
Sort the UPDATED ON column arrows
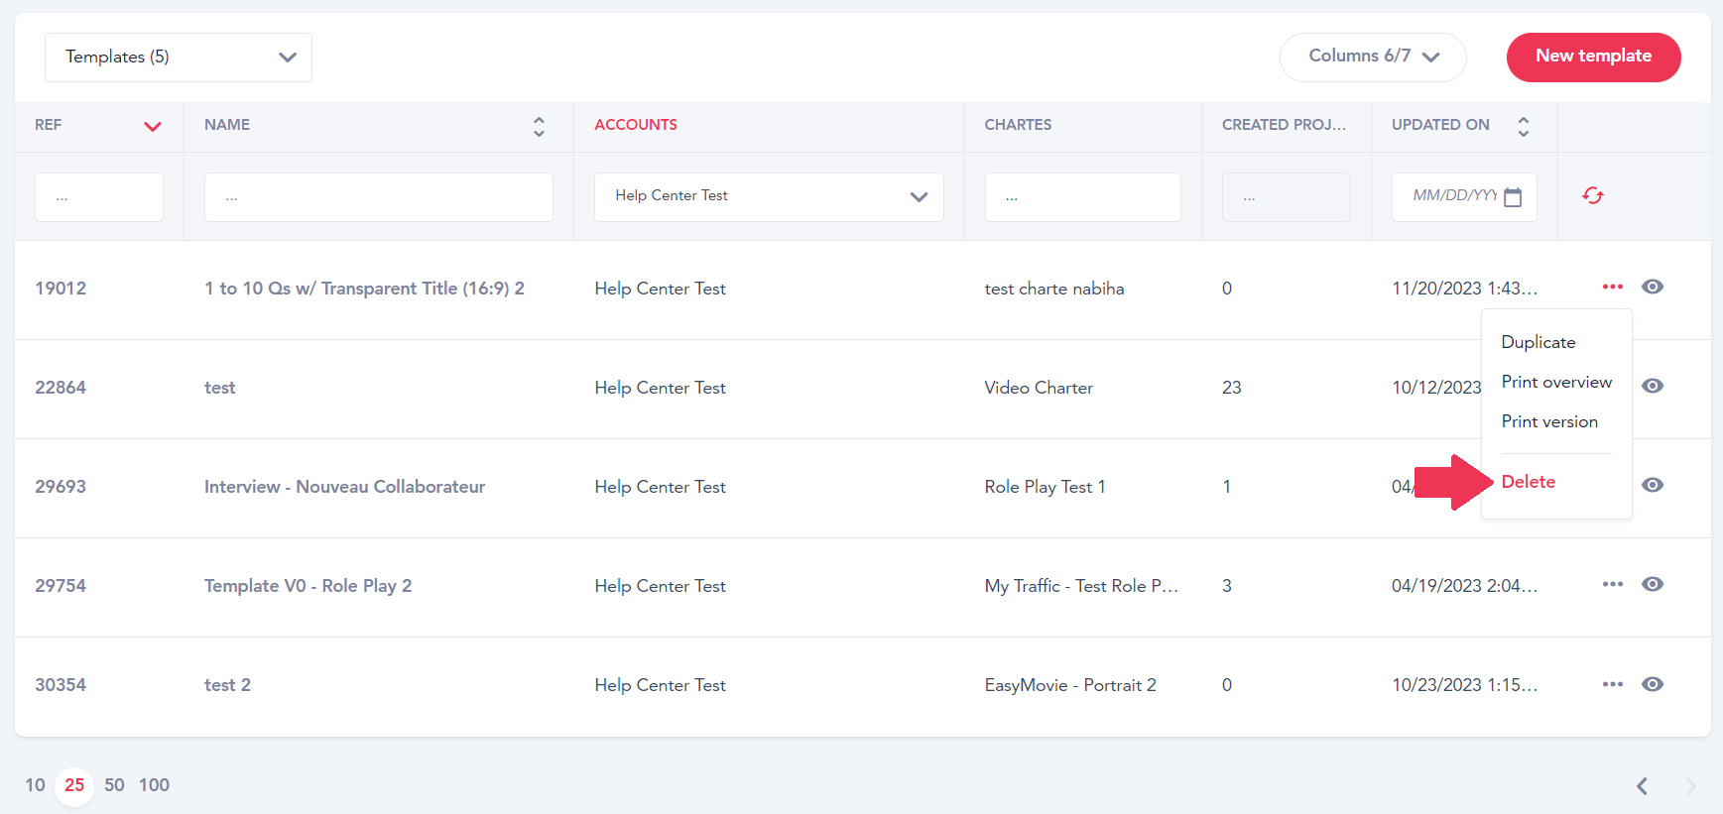click(1524, 126)
